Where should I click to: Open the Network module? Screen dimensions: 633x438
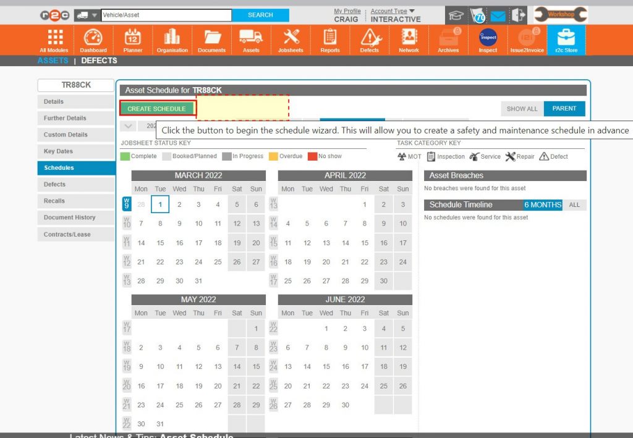[408, 40]
